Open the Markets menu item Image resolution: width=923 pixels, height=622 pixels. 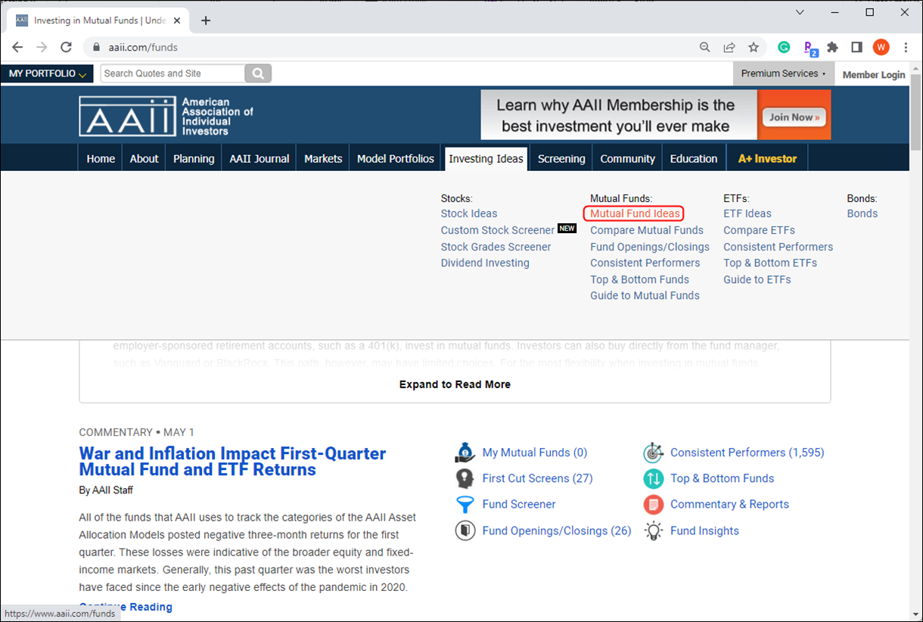tap(323, 158)
